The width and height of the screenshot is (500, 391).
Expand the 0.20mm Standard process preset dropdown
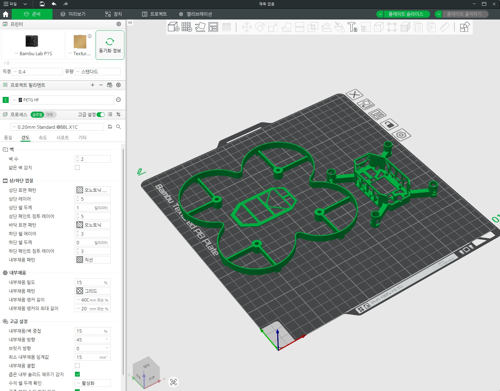click(57, 127)
